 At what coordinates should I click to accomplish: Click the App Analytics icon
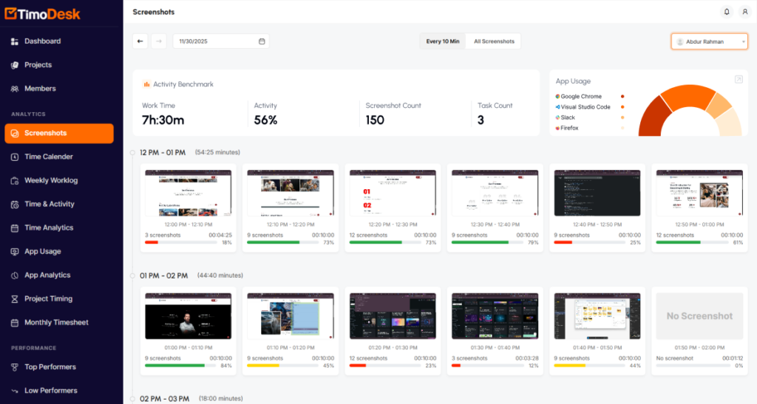click(15, 275)
